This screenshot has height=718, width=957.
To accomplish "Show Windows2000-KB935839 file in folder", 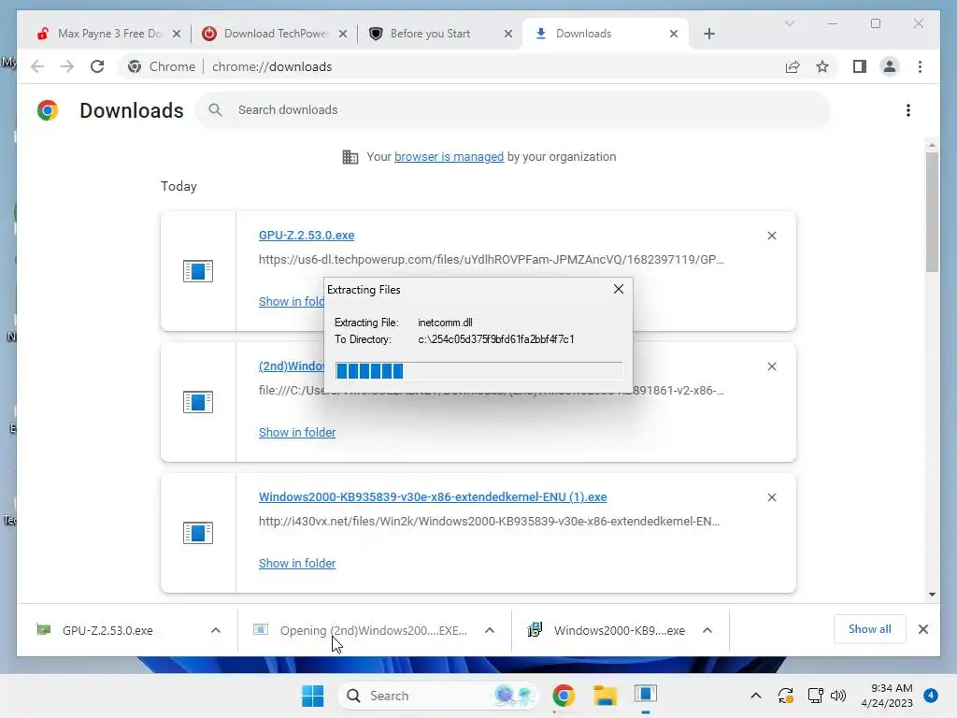I will [297, 563].
